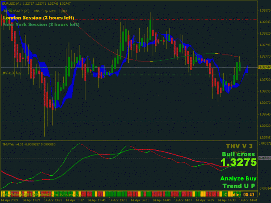This screenshot has height=203, width=271.
Task: Click the '300 % of ATR (20)' label
Action: tap(16, 11)
